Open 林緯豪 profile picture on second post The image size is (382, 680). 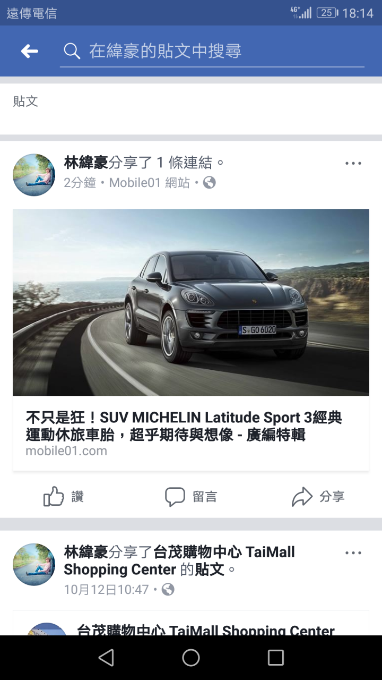click(34, 564)
